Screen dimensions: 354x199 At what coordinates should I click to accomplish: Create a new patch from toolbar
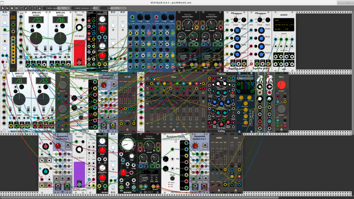(3, 8)
